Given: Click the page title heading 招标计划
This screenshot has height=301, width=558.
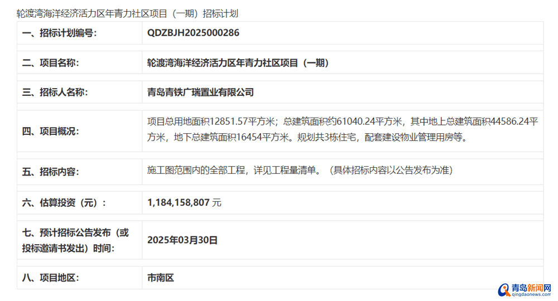Looking at the screenshot, I should [x=127, y=13].
